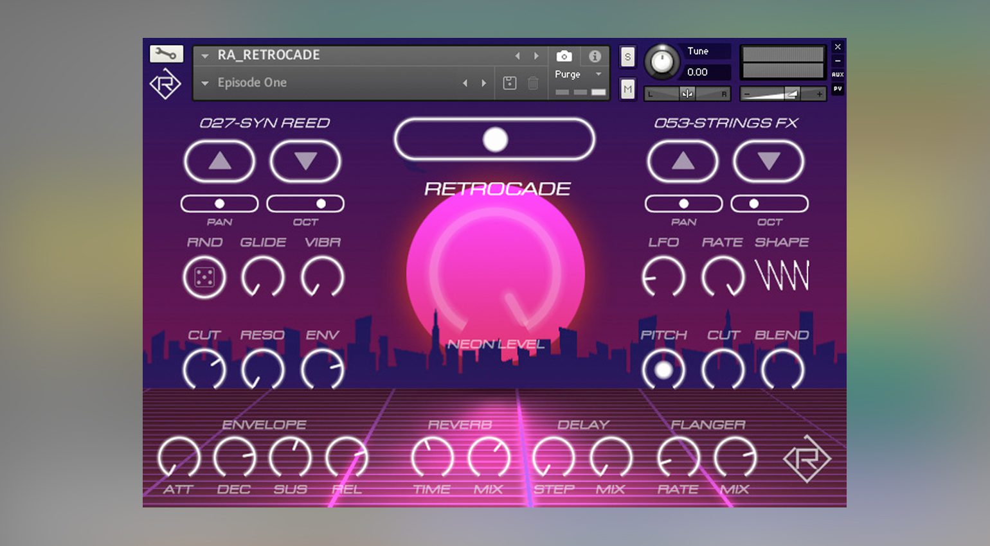Screen dimensions: 990x546
Task: Open the instrument info icon
Action: coord(595,57)
